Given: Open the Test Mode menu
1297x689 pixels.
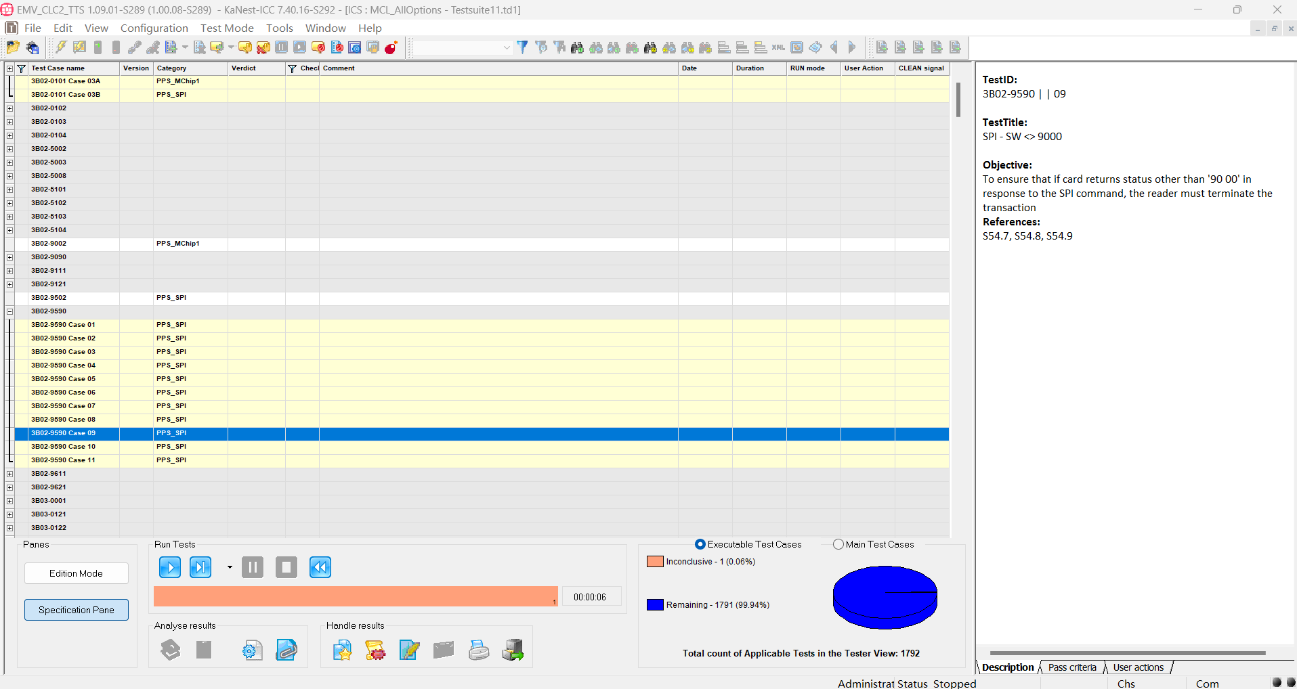Looking at the screenshot, I should pos(227,28).
